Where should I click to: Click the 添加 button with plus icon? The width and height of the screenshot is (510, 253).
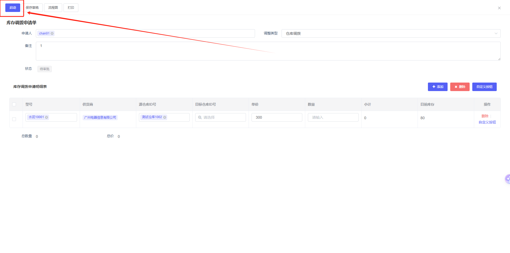(x=437, y=87)
